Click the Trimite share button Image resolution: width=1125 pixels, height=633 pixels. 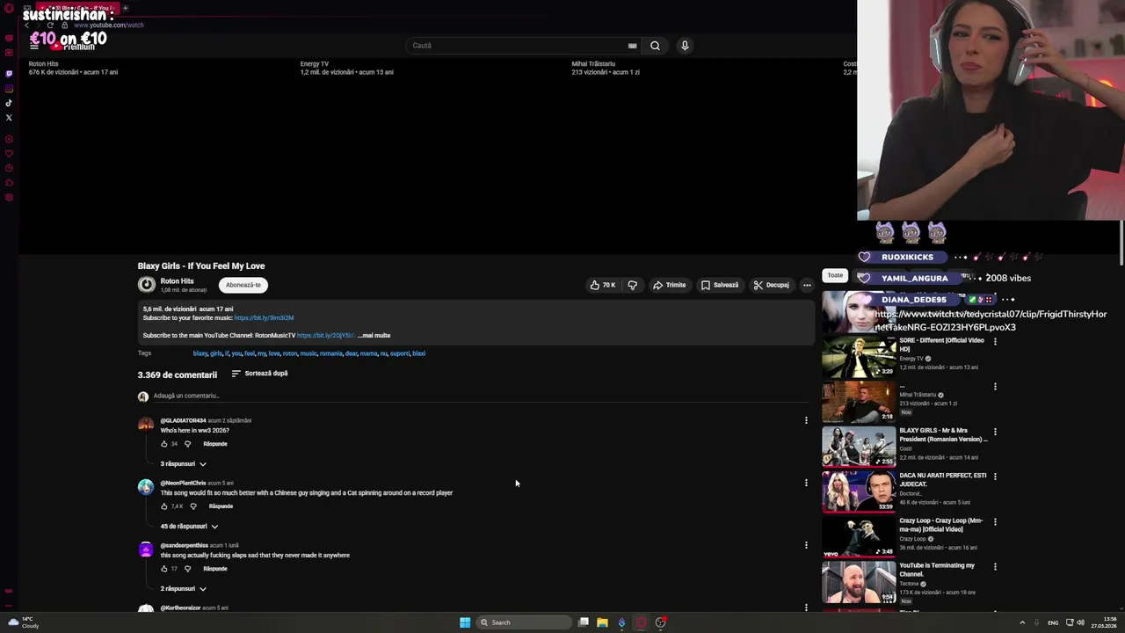coord(669,285)
